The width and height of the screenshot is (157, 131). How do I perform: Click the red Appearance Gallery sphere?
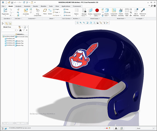(97, 10)
